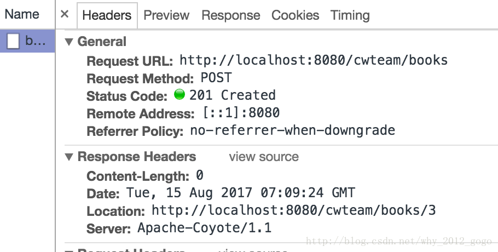Open the Timing tab

[350, 15]
